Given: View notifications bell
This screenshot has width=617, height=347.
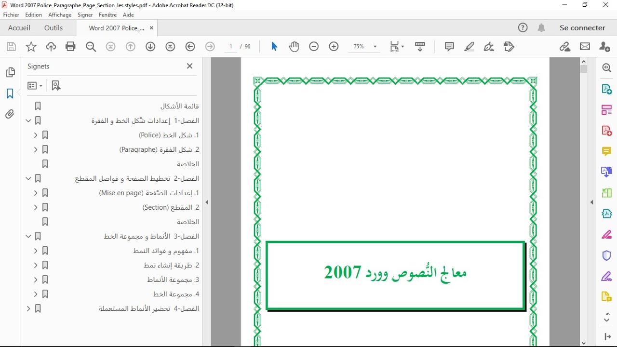Looking at the screenshot, I should [541, 28].
